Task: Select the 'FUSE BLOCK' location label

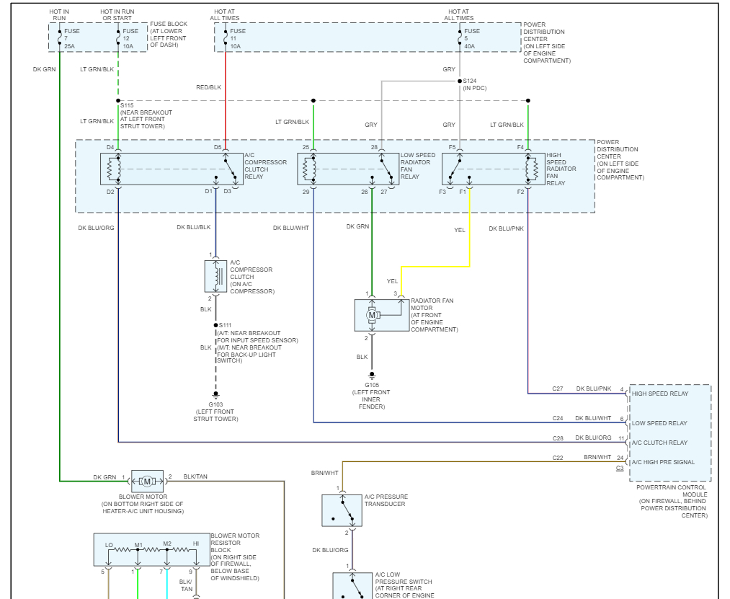Action: tap(168, 35)
